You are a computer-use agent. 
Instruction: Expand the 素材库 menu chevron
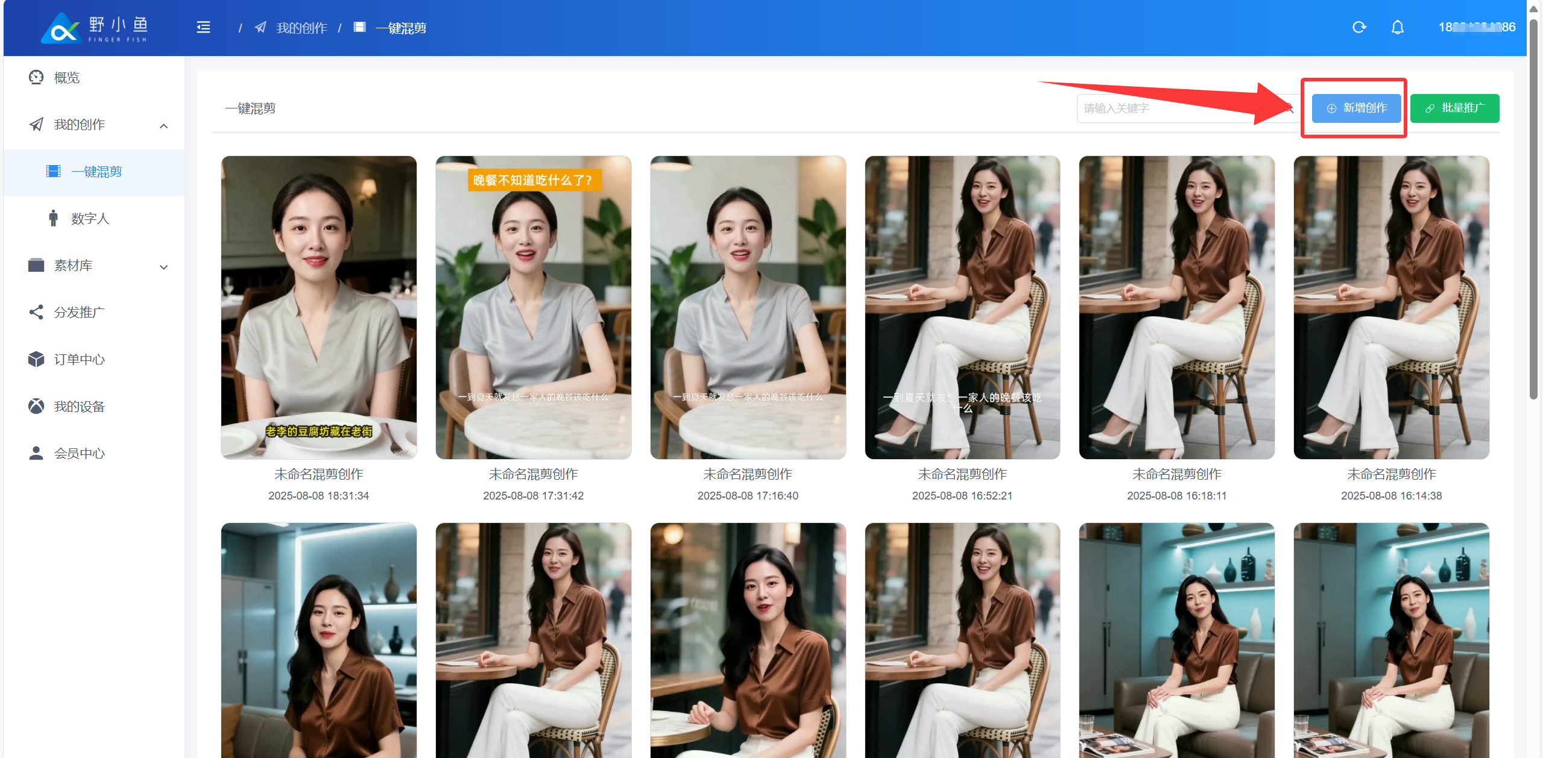tap(163, 267)
